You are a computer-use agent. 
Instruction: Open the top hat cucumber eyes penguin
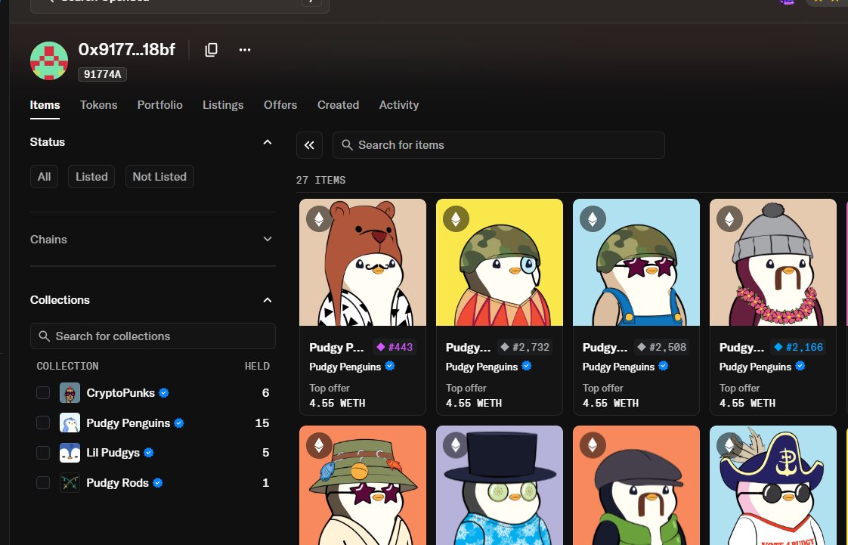click(500, 485)
